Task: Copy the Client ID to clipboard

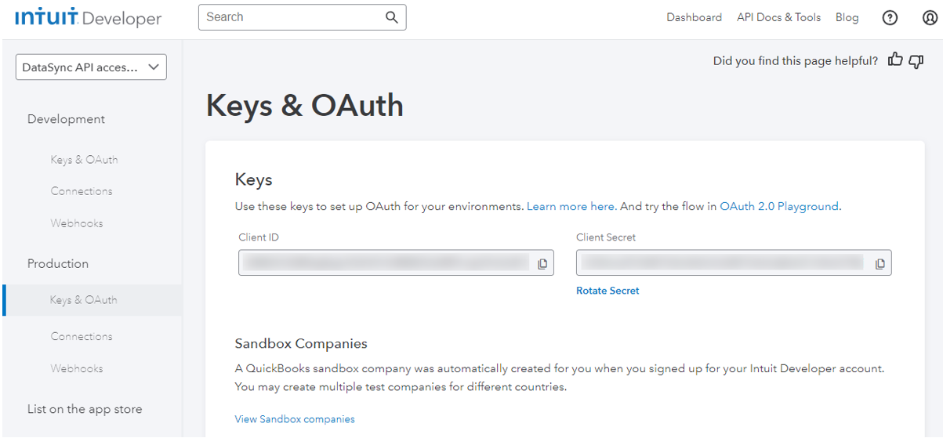Action: (542, 264)
